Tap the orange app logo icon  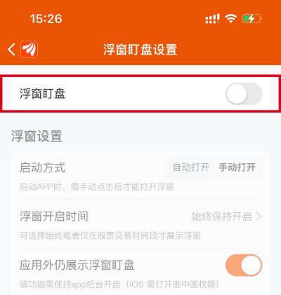click(x=29, y=49)
